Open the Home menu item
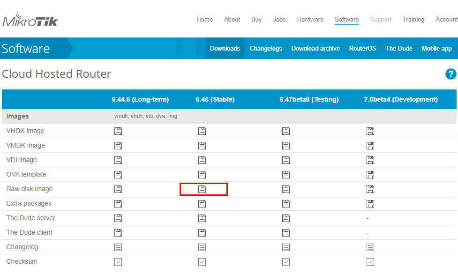Screen dimensions: 458x274 tap(204, 19)
